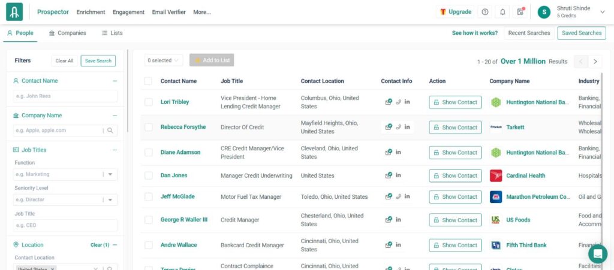Open Diane Adamson's LinkedIn icon
614x270 pixels.
(x=398, y=152)
